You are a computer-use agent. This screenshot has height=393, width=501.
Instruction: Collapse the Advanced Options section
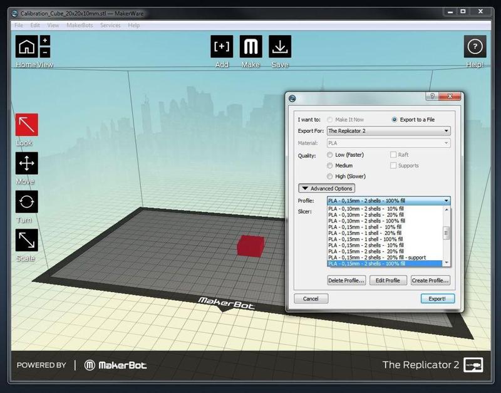(326, 189)
